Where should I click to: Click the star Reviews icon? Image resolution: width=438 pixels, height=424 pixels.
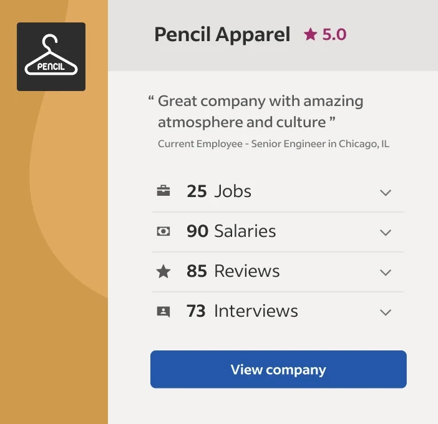coord(163,271)
